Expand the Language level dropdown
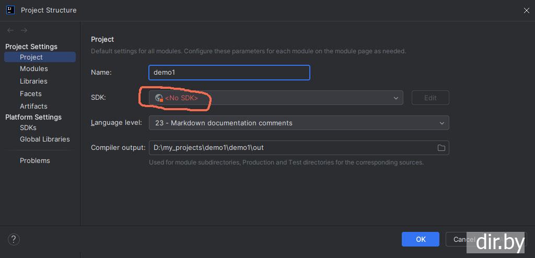This screenshot has width=535, height=258. [441, 123]
